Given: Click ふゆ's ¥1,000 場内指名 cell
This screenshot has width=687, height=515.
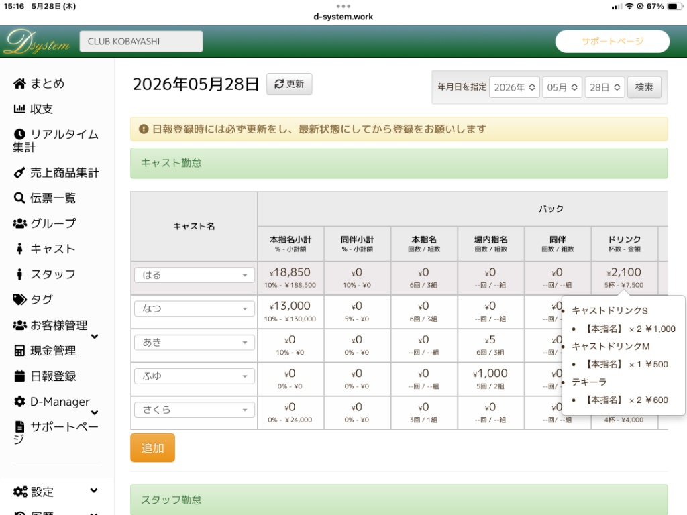Looking at the screenshot, I should point(490,380).
